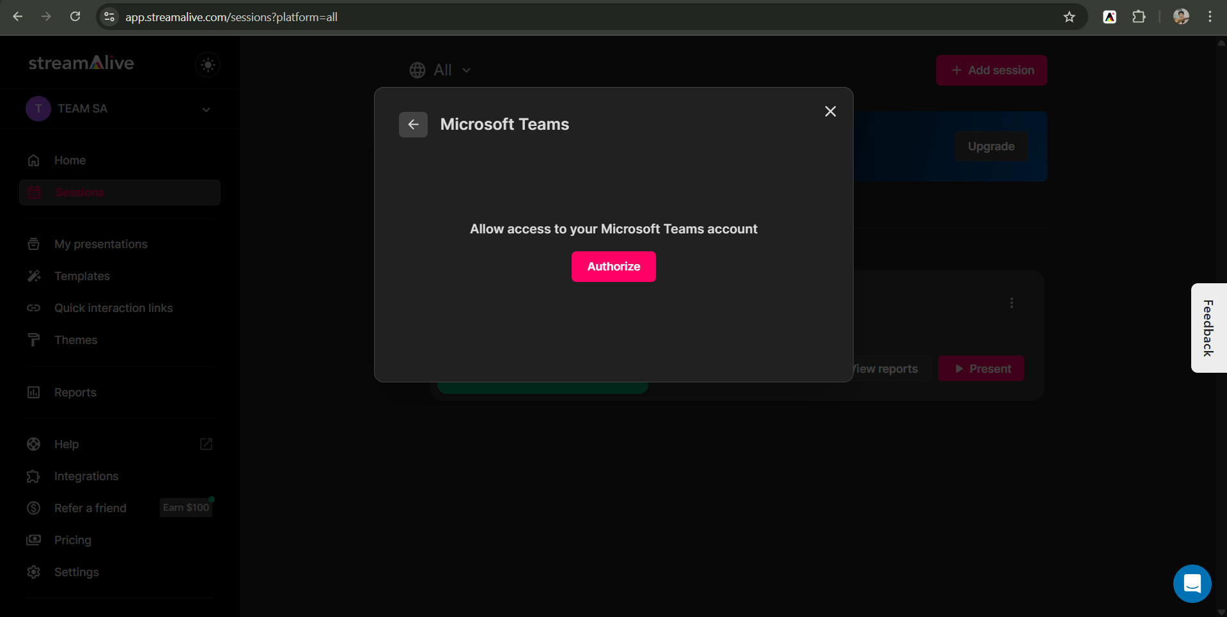View site information icon in address bar

click(109, 17)
